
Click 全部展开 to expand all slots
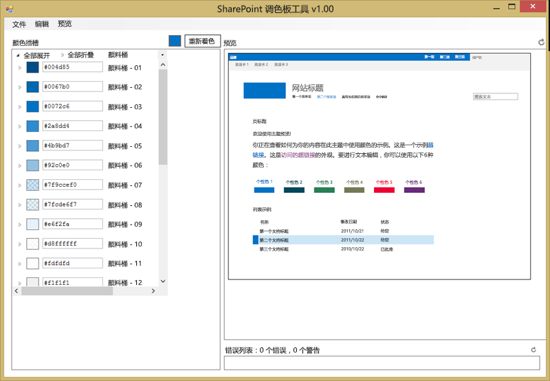[36, 56]
